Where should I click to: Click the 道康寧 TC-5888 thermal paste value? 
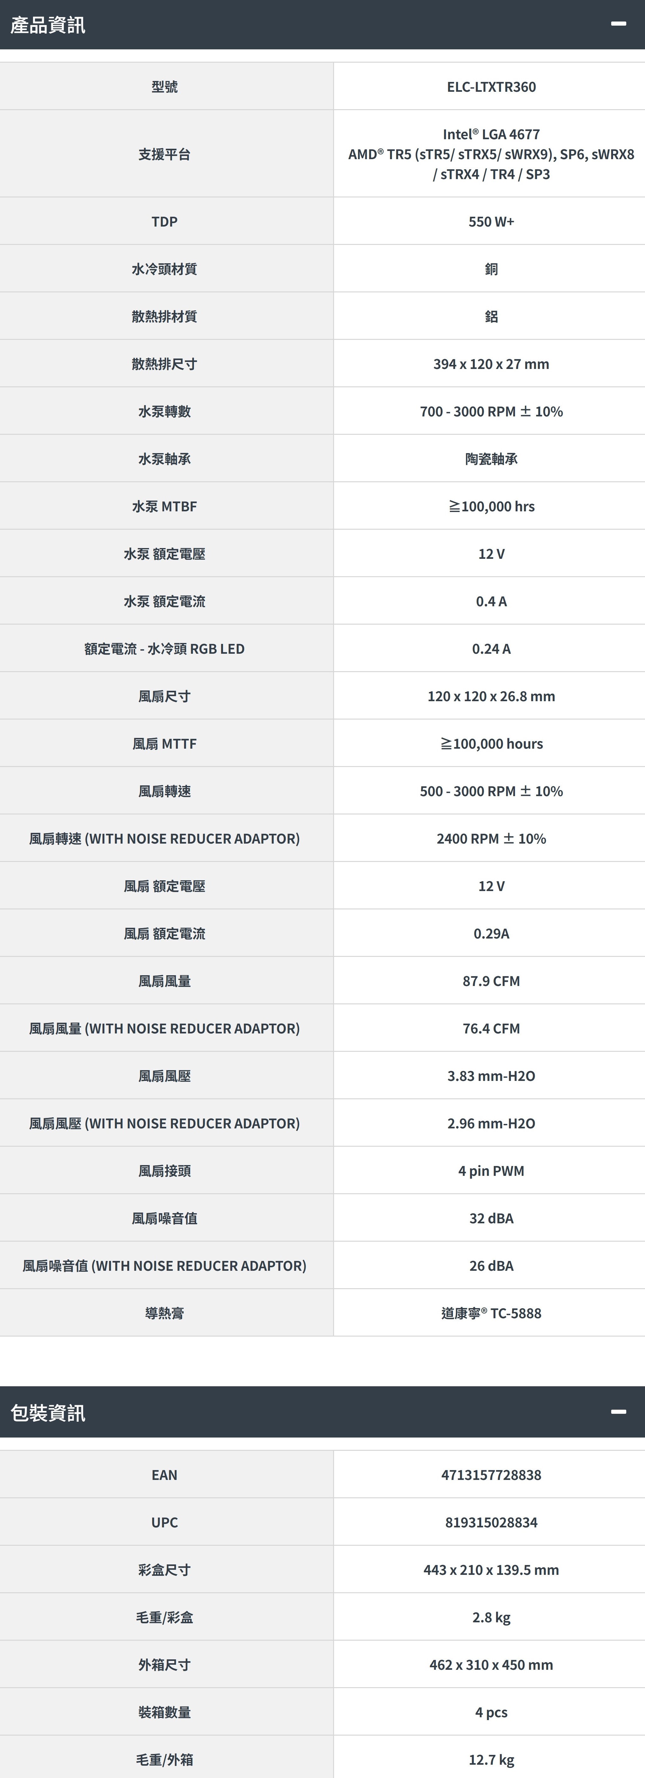click(491, 1313)
